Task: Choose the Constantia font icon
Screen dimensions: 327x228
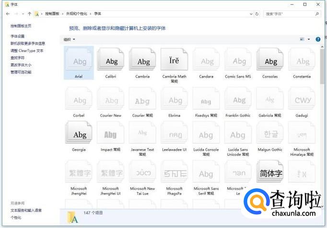Action: [x=302, y=59]
